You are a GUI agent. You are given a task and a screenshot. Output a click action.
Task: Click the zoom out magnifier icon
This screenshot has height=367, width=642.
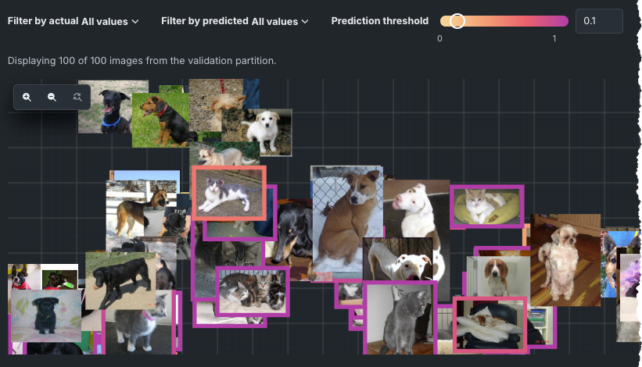tap(52, 97)
